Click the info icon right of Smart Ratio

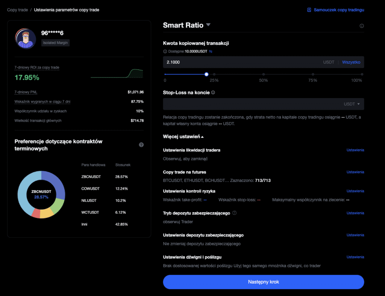362,26
